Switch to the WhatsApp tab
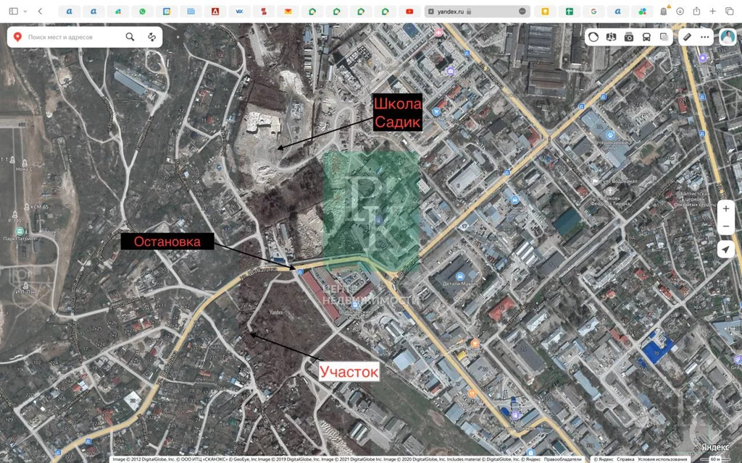742x463 pixels. pos(143,12)
